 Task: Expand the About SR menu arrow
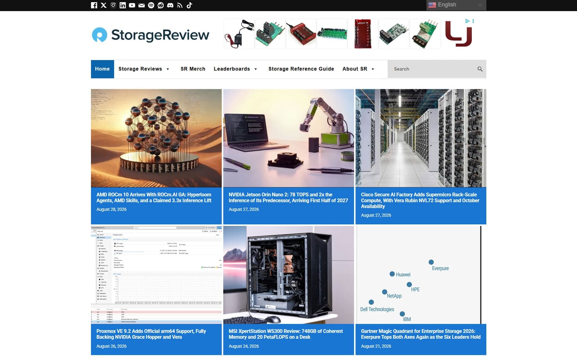373,69
